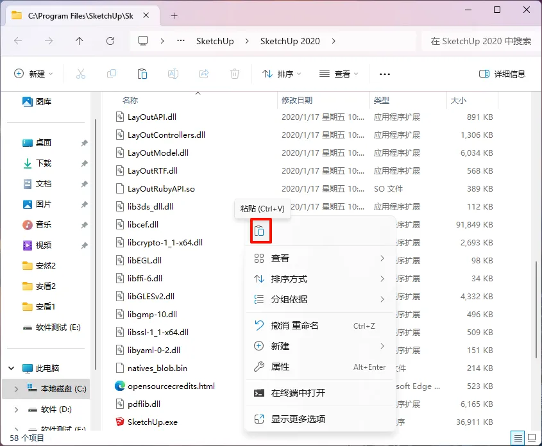Click the This PC monitor icon in the address bar
The image size is (542, 446).
point(143,41)
